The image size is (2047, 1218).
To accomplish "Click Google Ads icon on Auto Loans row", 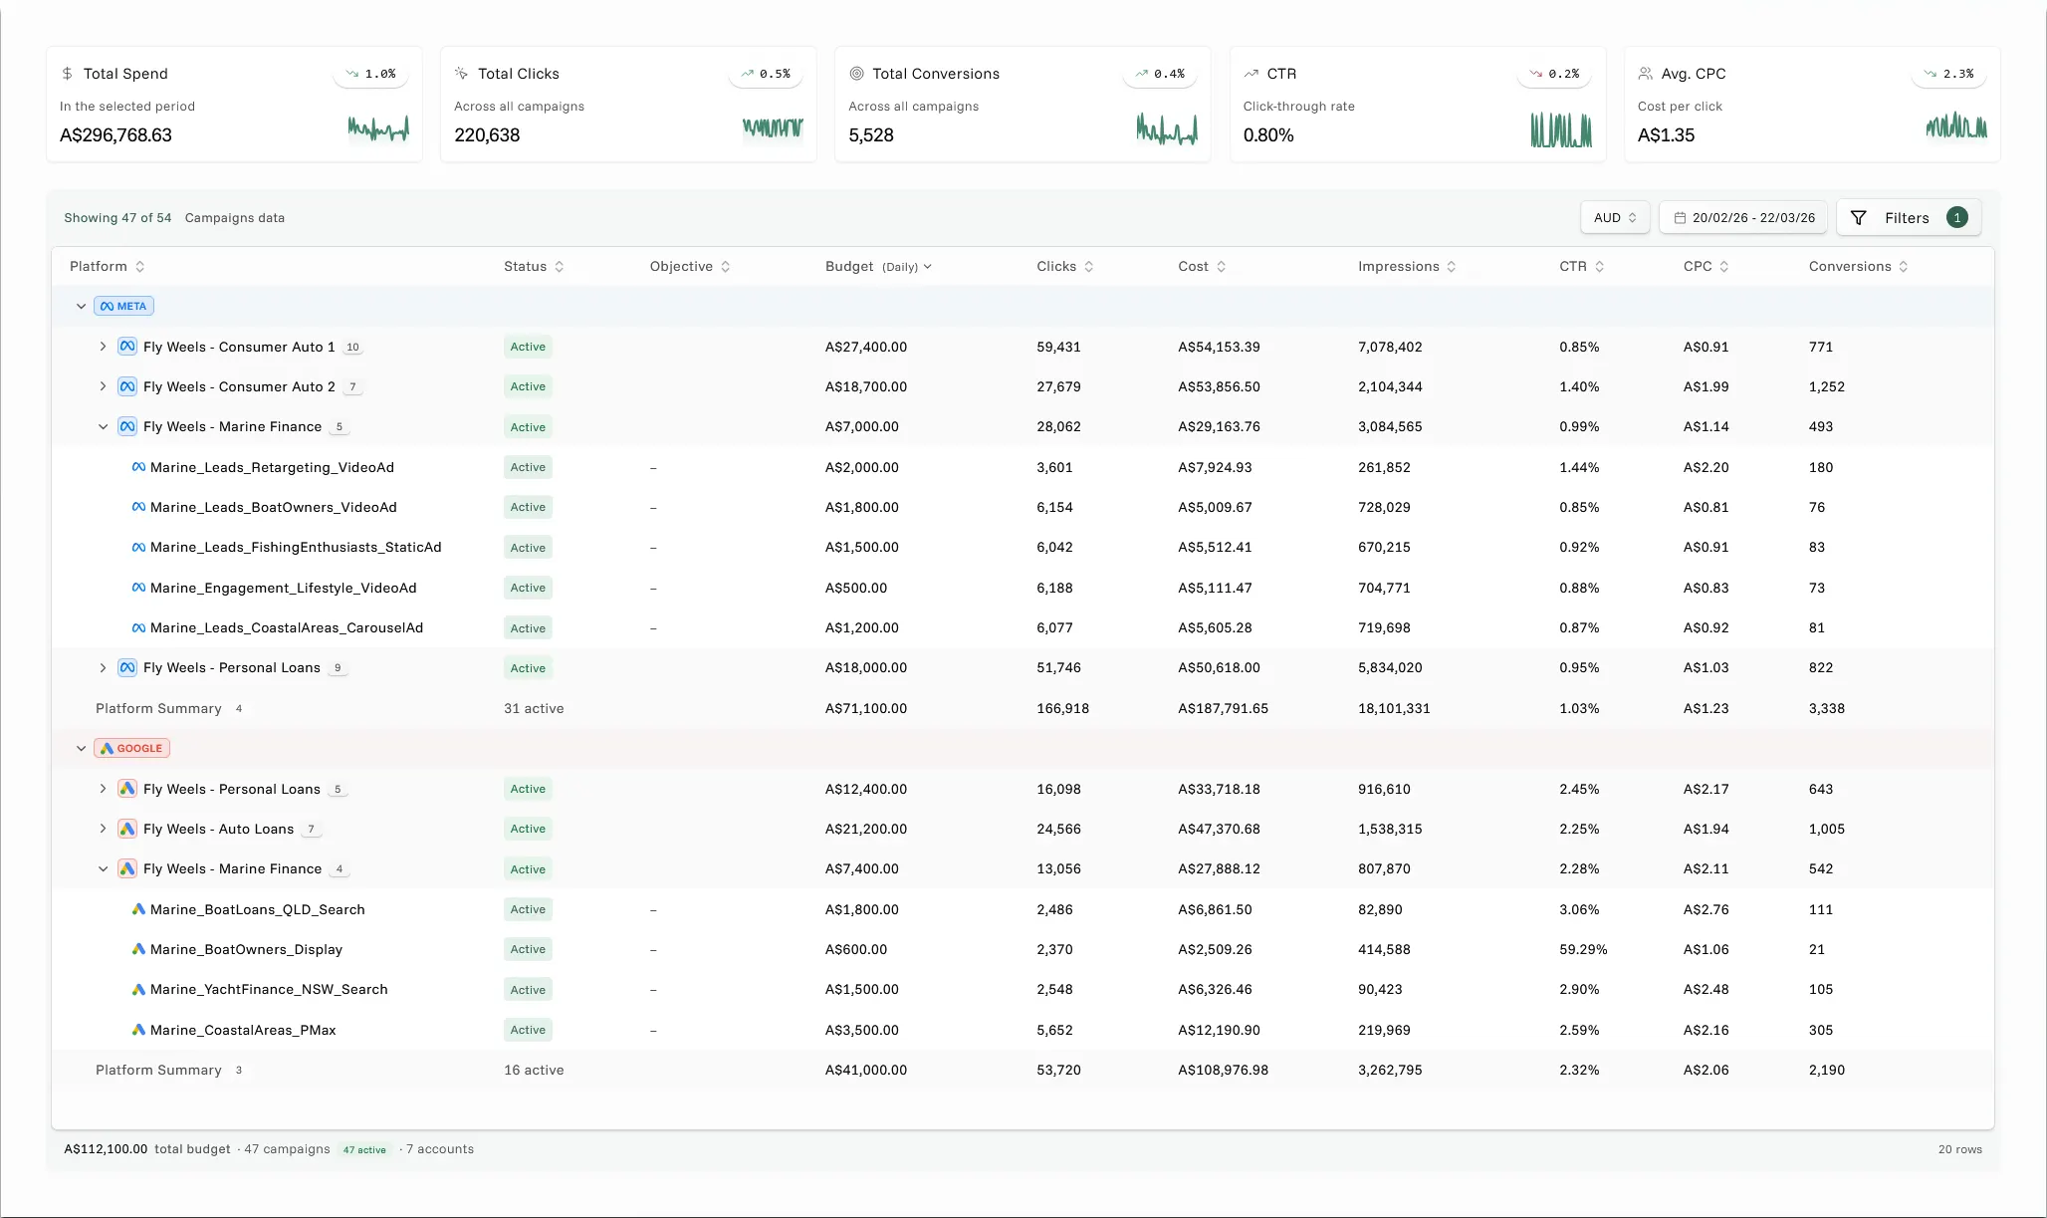I will coord(127,829).
